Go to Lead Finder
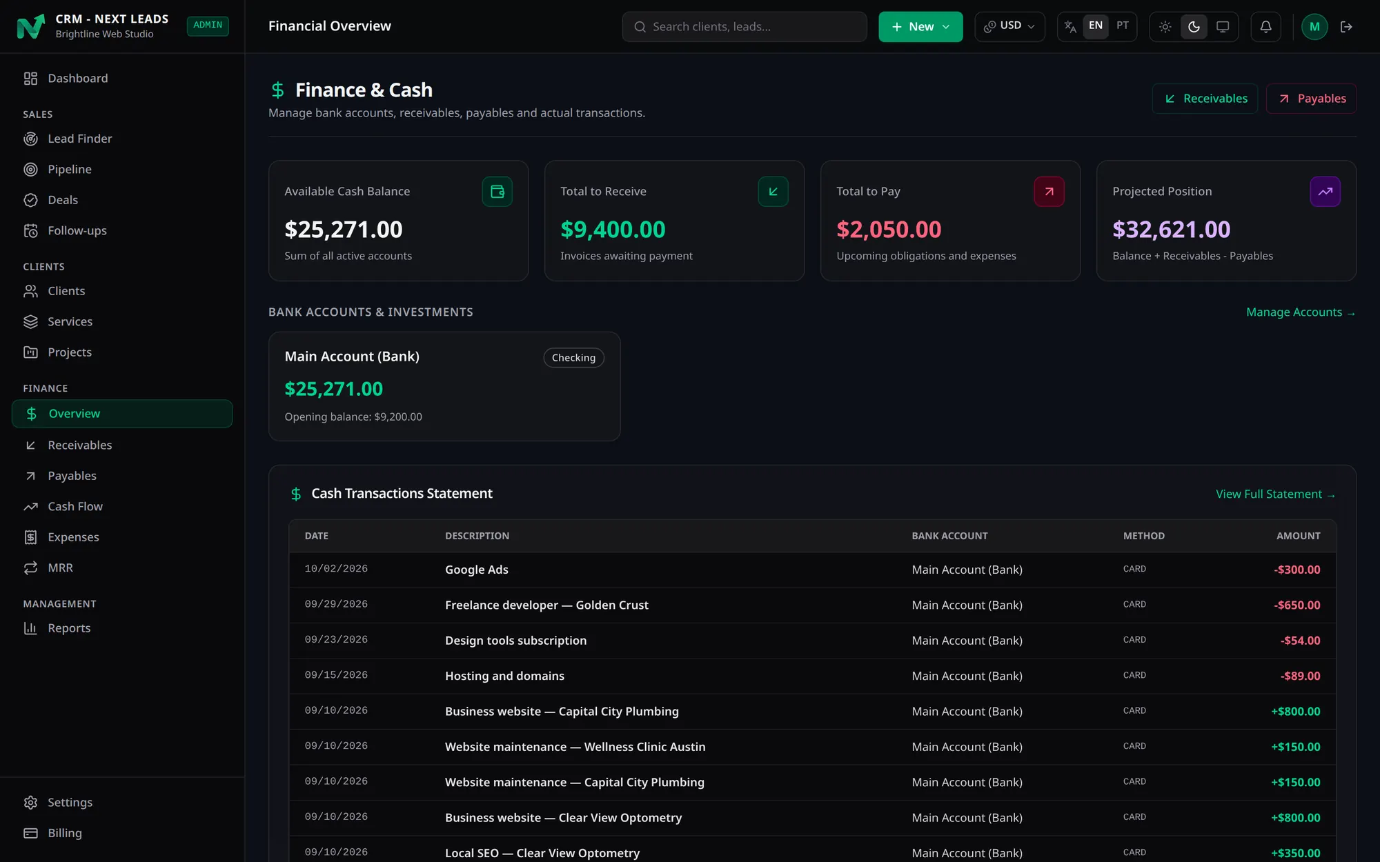 122,139
